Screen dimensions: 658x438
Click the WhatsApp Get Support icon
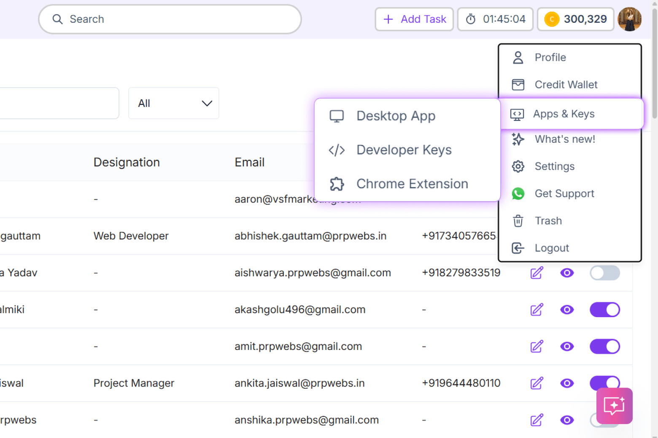[x=518, y=194]
